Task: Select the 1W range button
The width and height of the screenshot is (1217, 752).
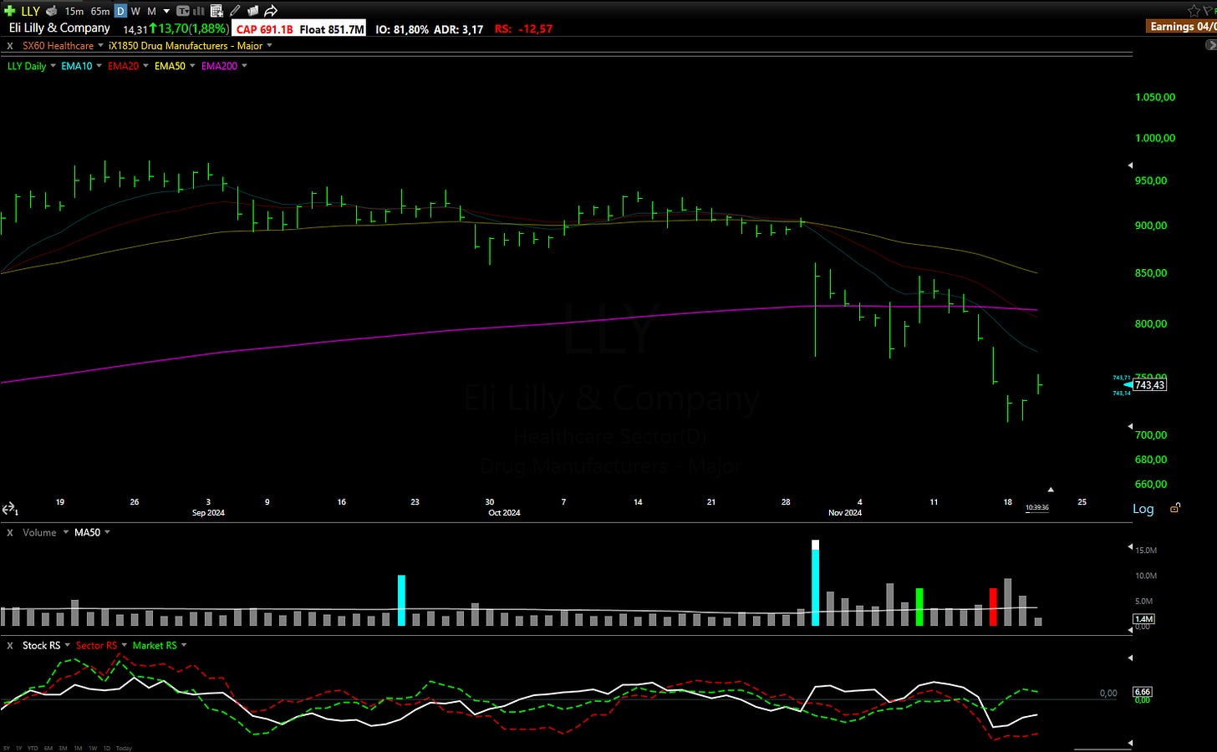Action: (93, 748)
